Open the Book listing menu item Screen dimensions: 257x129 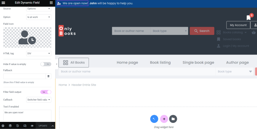(160, 63)
